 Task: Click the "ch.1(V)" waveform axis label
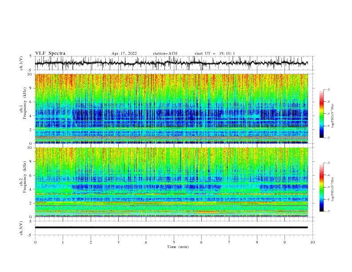pos(21,63)
